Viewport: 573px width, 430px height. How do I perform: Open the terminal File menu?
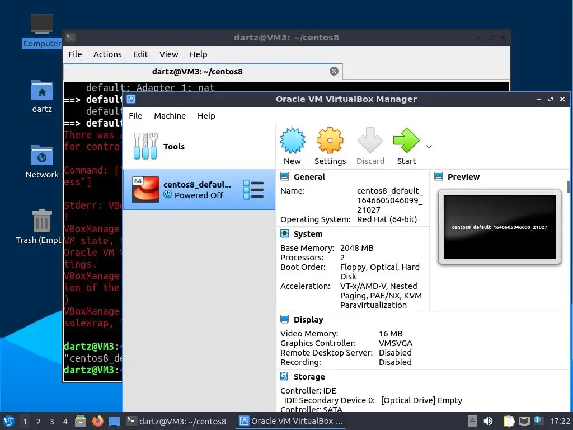pos(75,54)
